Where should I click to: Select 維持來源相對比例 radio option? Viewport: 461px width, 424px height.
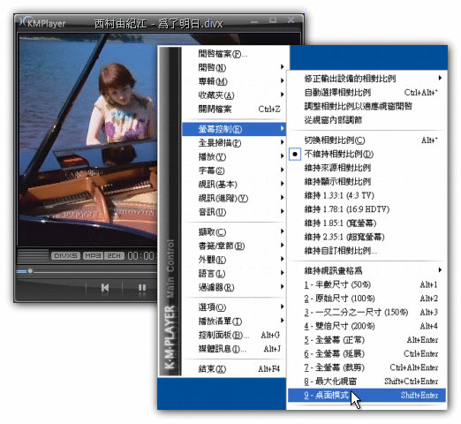[367, 168]
